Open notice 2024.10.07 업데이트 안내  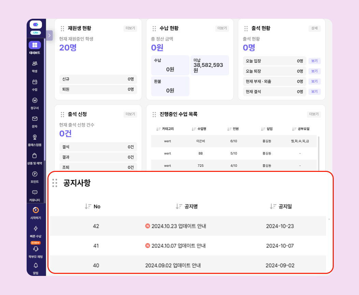[x=178, y=246]
